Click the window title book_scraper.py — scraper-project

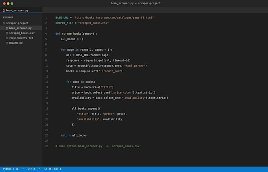click(x=136, y=3)
